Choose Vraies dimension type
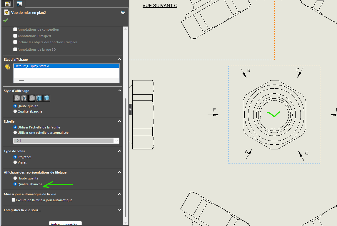Image resolution: width=337 pixels, height=226 pixels. (15, 162)
